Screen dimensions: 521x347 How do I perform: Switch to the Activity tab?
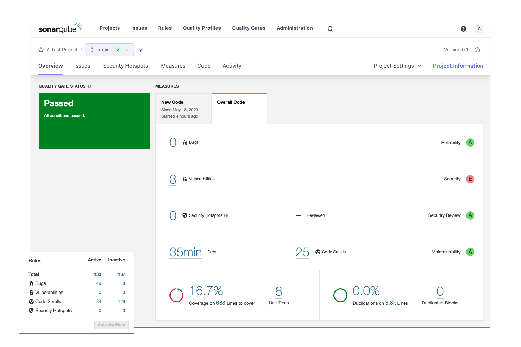pos(232,66)
